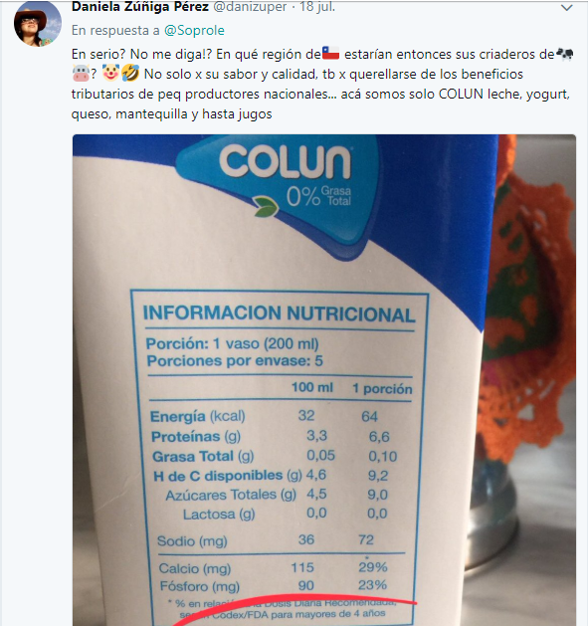
Task: Click the cow face emoji
Action: click(x=81, y=74)
